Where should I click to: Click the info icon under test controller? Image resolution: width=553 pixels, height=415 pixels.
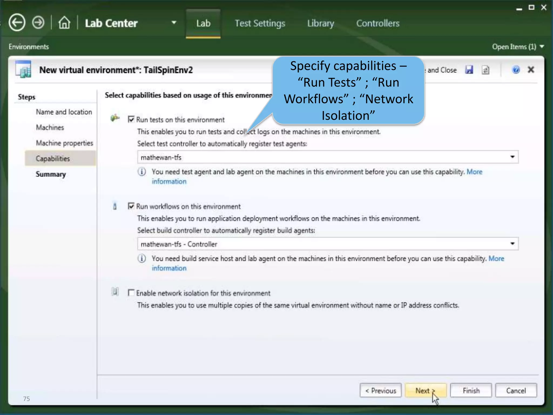coord(142,172)
